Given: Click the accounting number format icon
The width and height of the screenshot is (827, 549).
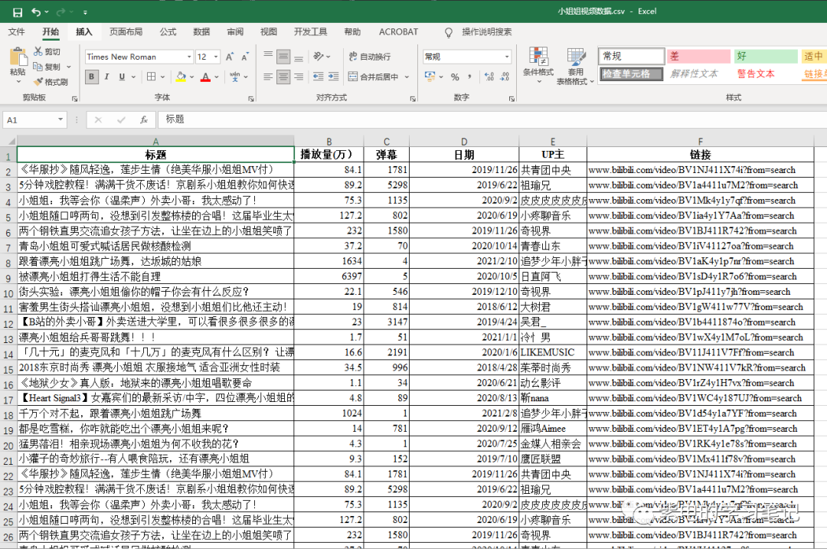Looking at the screenshot, I should click(430, 77).
